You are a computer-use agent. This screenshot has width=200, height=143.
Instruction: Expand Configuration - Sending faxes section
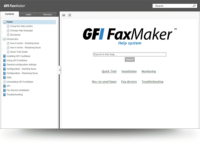click(x=21, y=69)
